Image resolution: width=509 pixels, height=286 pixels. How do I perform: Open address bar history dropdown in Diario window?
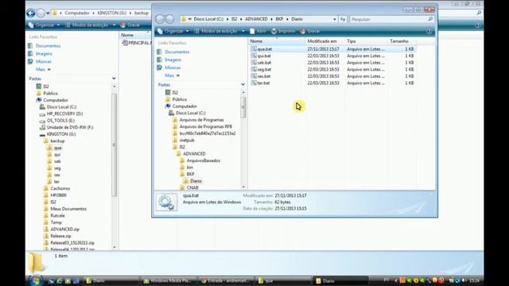pyautogui.click(x=335, y=19)
